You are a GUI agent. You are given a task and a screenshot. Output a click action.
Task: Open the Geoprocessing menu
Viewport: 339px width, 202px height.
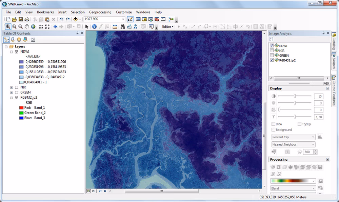click(x=100, y=12)
